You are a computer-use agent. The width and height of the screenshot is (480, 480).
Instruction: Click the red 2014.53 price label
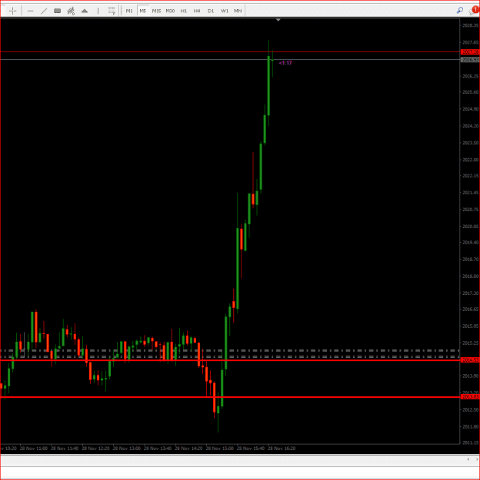tap(470, 360)
